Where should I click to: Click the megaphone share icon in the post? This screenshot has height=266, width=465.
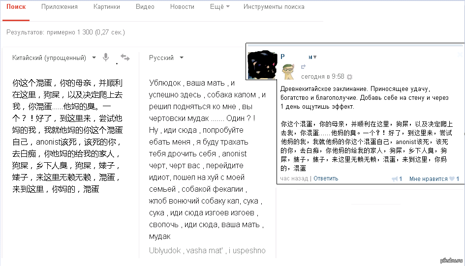395,179
